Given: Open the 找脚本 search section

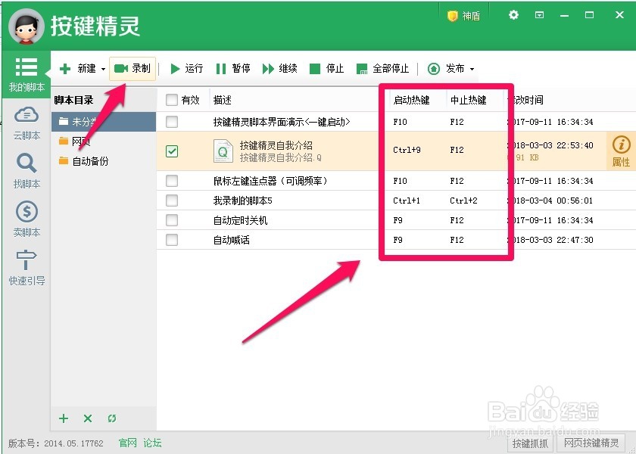Looking at the screenshot, I should (26, 172).
